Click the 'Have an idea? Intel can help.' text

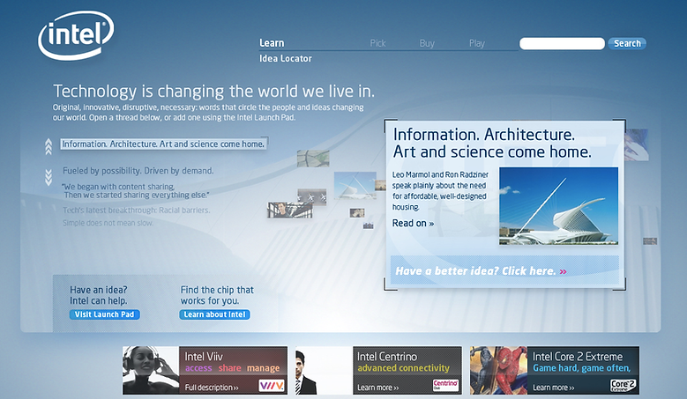(x=99, y=295)
